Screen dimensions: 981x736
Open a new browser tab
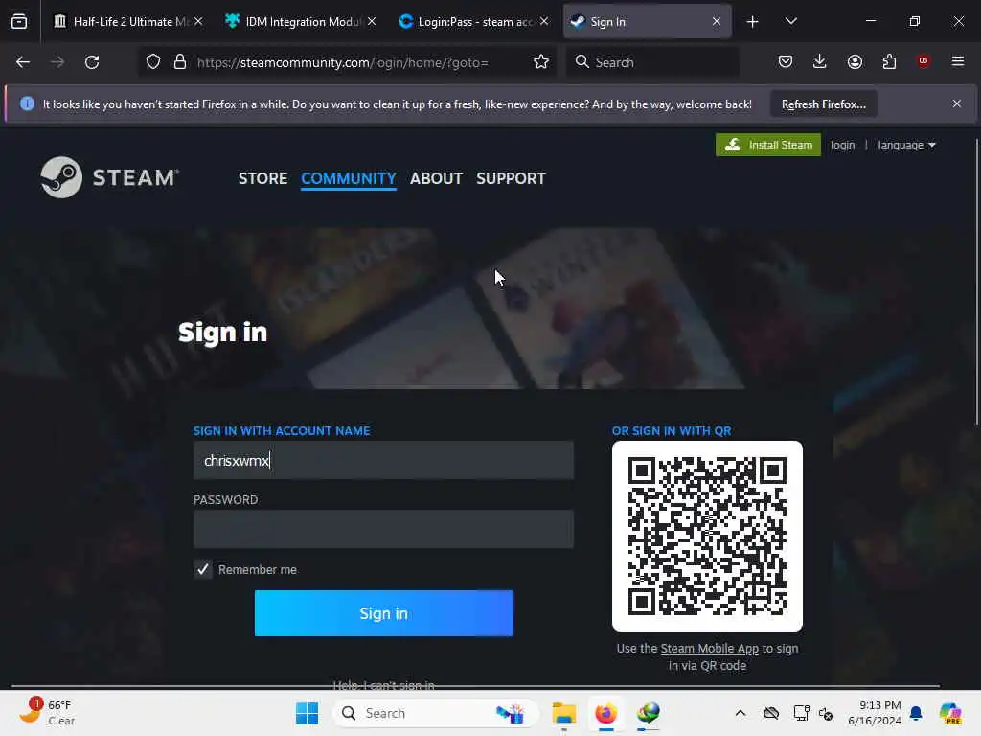pyautogui.click(x=753, y=22)
